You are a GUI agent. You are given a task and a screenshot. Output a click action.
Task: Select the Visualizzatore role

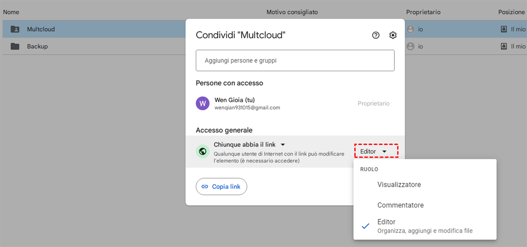click(x=399, y=185)
